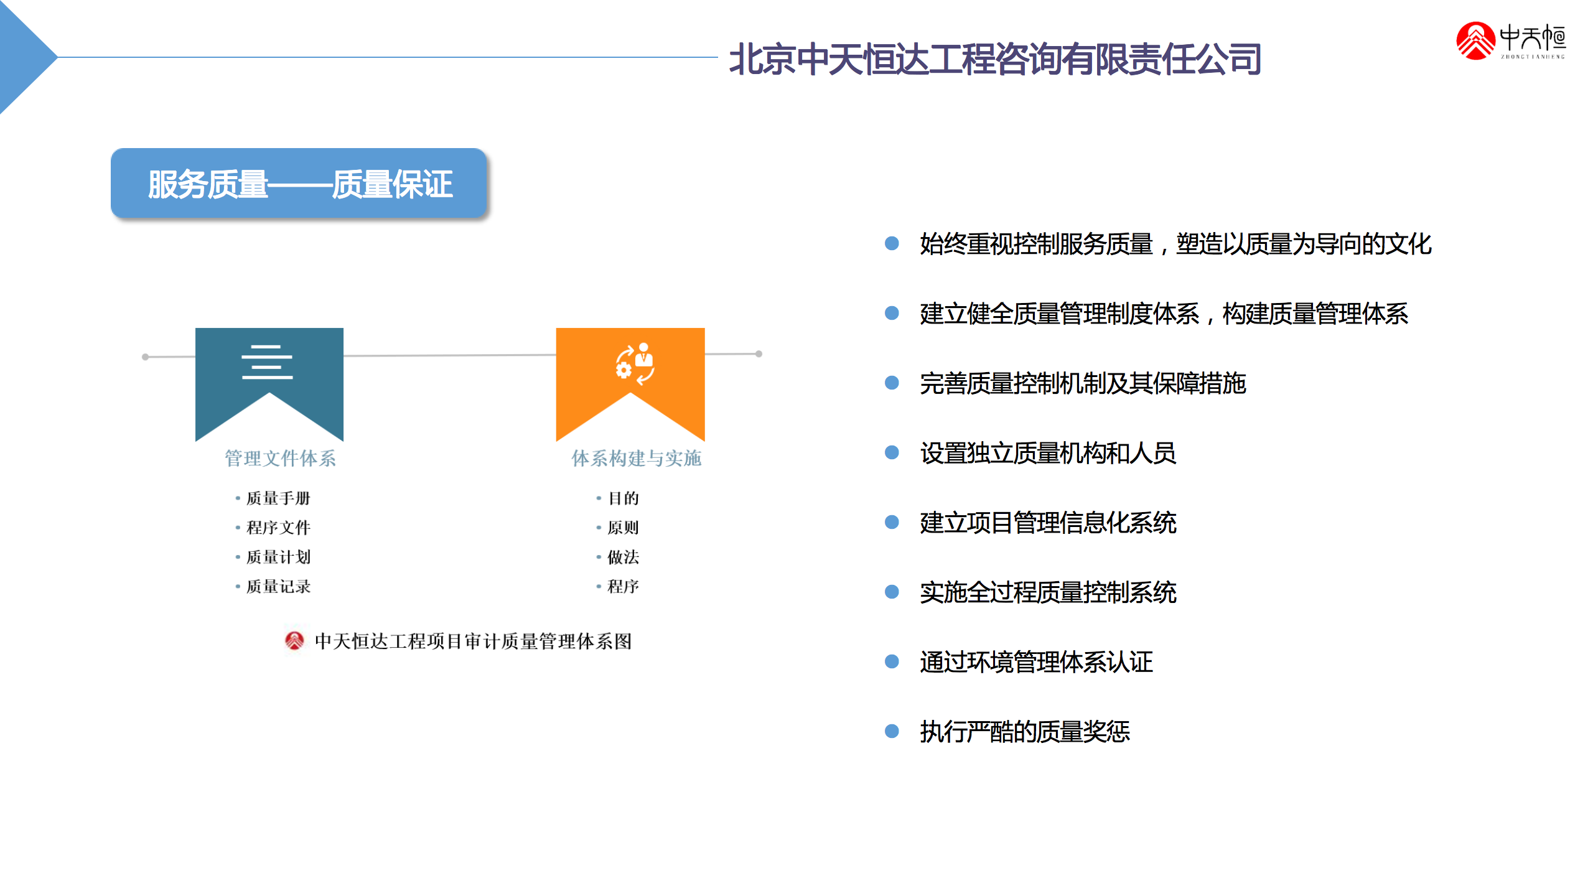Viewport: 1593px width, 896px height.
Task: Click the caption 中天恒达工程项目审计质量管理体系图
Action: [473, 641]
